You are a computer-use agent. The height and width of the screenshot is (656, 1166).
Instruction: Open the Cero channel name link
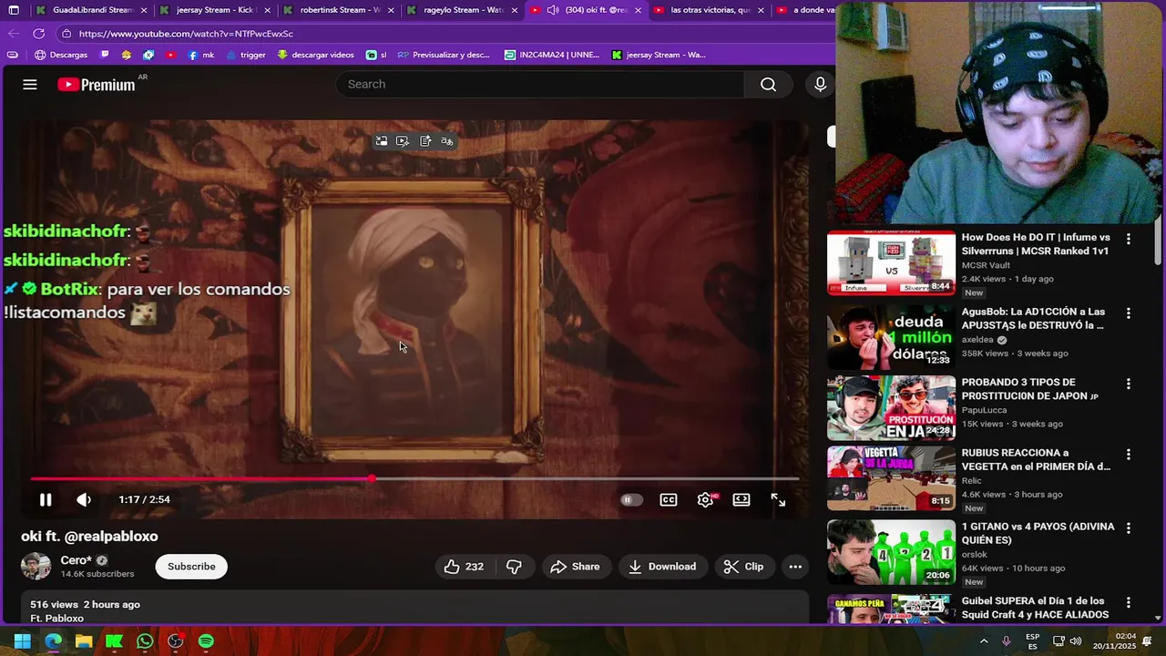pos(77,560)
